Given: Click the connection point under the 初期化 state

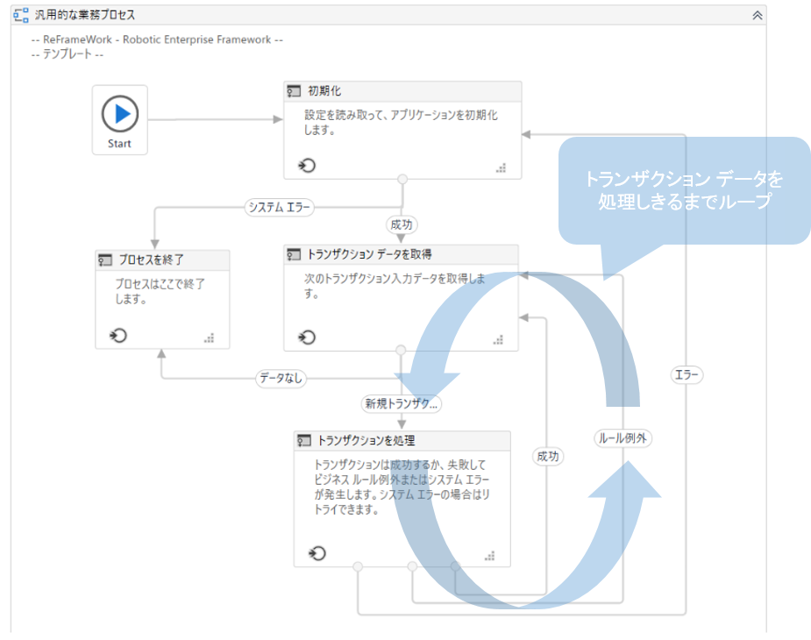Looking at the screenshot, I should (402, 178).
